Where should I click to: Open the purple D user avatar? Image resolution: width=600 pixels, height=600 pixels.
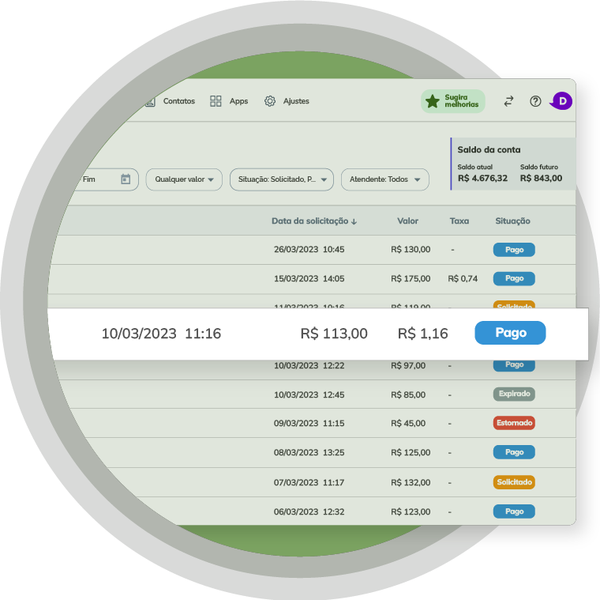point(562,101)
